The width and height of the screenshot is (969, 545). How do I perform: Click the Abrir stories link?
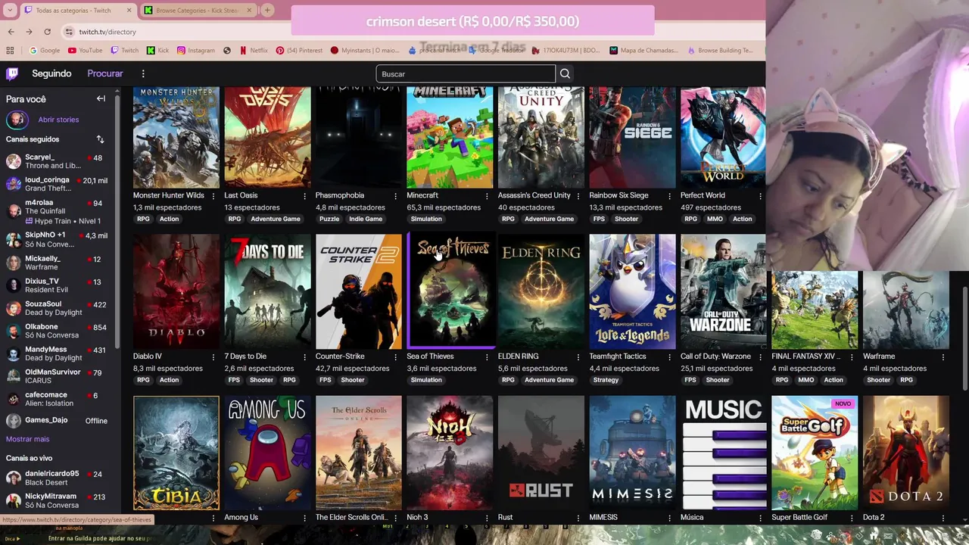(58, 120)
